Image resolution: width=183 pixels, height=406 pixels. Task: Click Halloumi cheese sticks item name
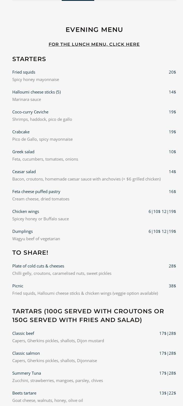pos(36,92)
